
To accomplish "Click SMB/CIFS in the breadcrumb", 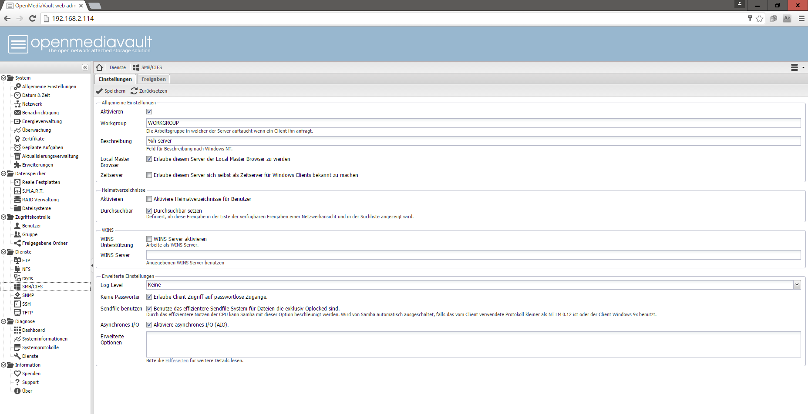I will pos(148,67).
